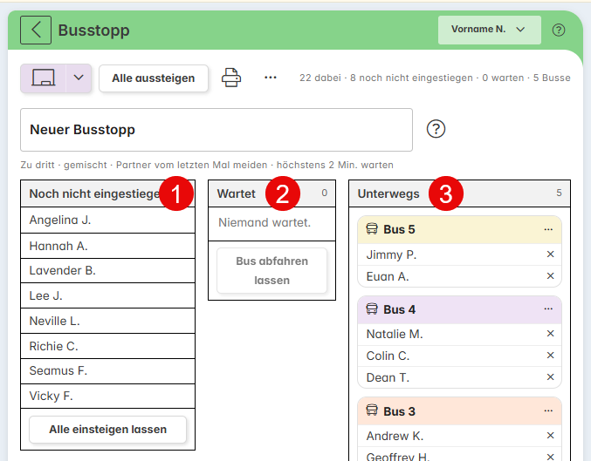Viewport: 591px width, 461px height.
Task: Click the printer icon
Action: 231,78
